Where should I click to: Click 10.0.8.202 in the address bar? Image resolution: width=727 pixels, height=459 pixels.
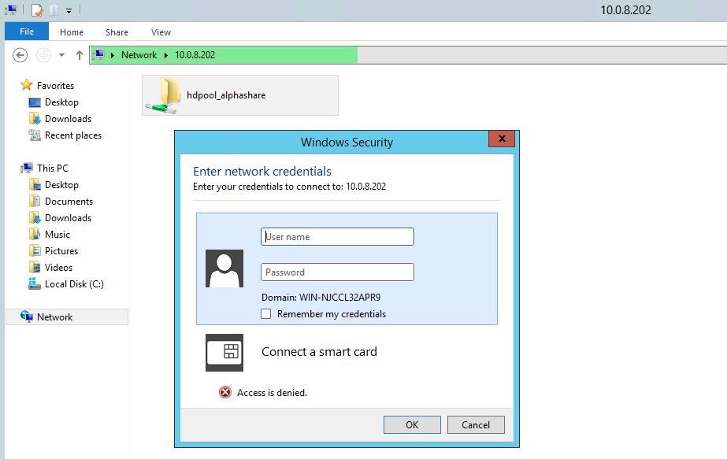click(195, 54)
